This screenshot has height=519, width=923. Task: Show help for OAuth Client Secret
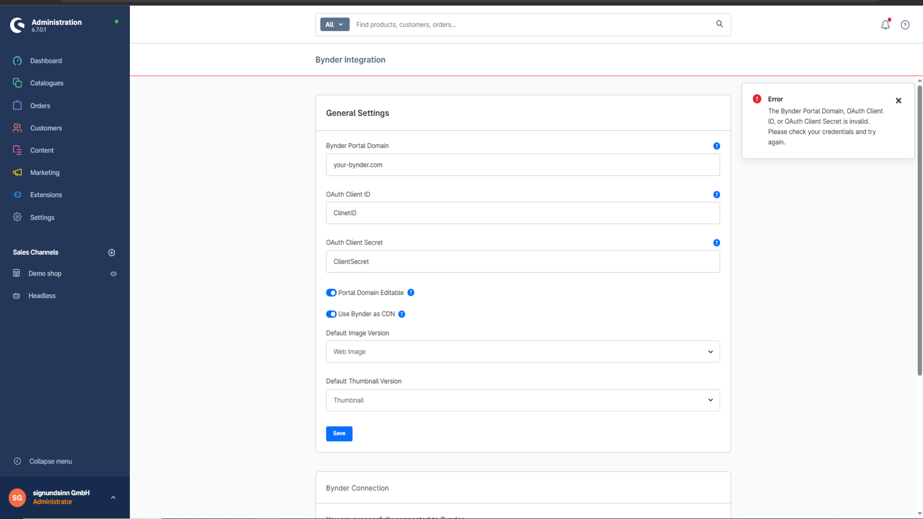point(716,243)
